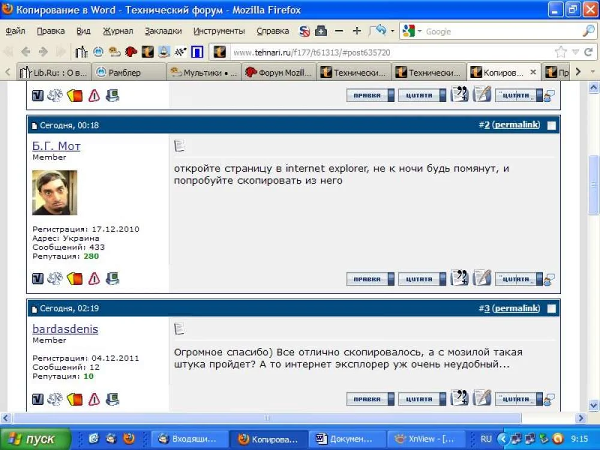Screen dimensions: 600x450
Task: Open the Правка menu
Action: 50,31
